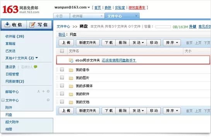Click the gear icon next to 邮箱中心
The height and width of the screenshot is (139, 211).
coord(48,92)
